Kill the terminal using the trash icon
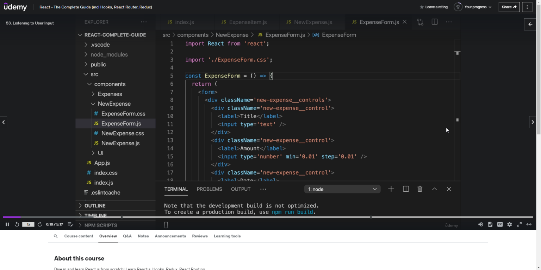This screenshot has width=541, height=270. (x=419, y=189)
